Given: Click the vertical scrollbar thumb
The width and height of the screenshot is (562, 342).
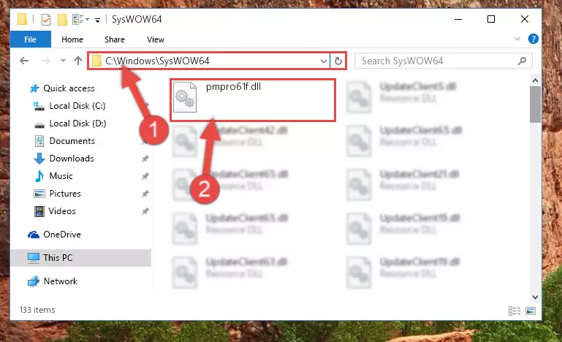Looking at the screenshot, I should coord(535,104).
